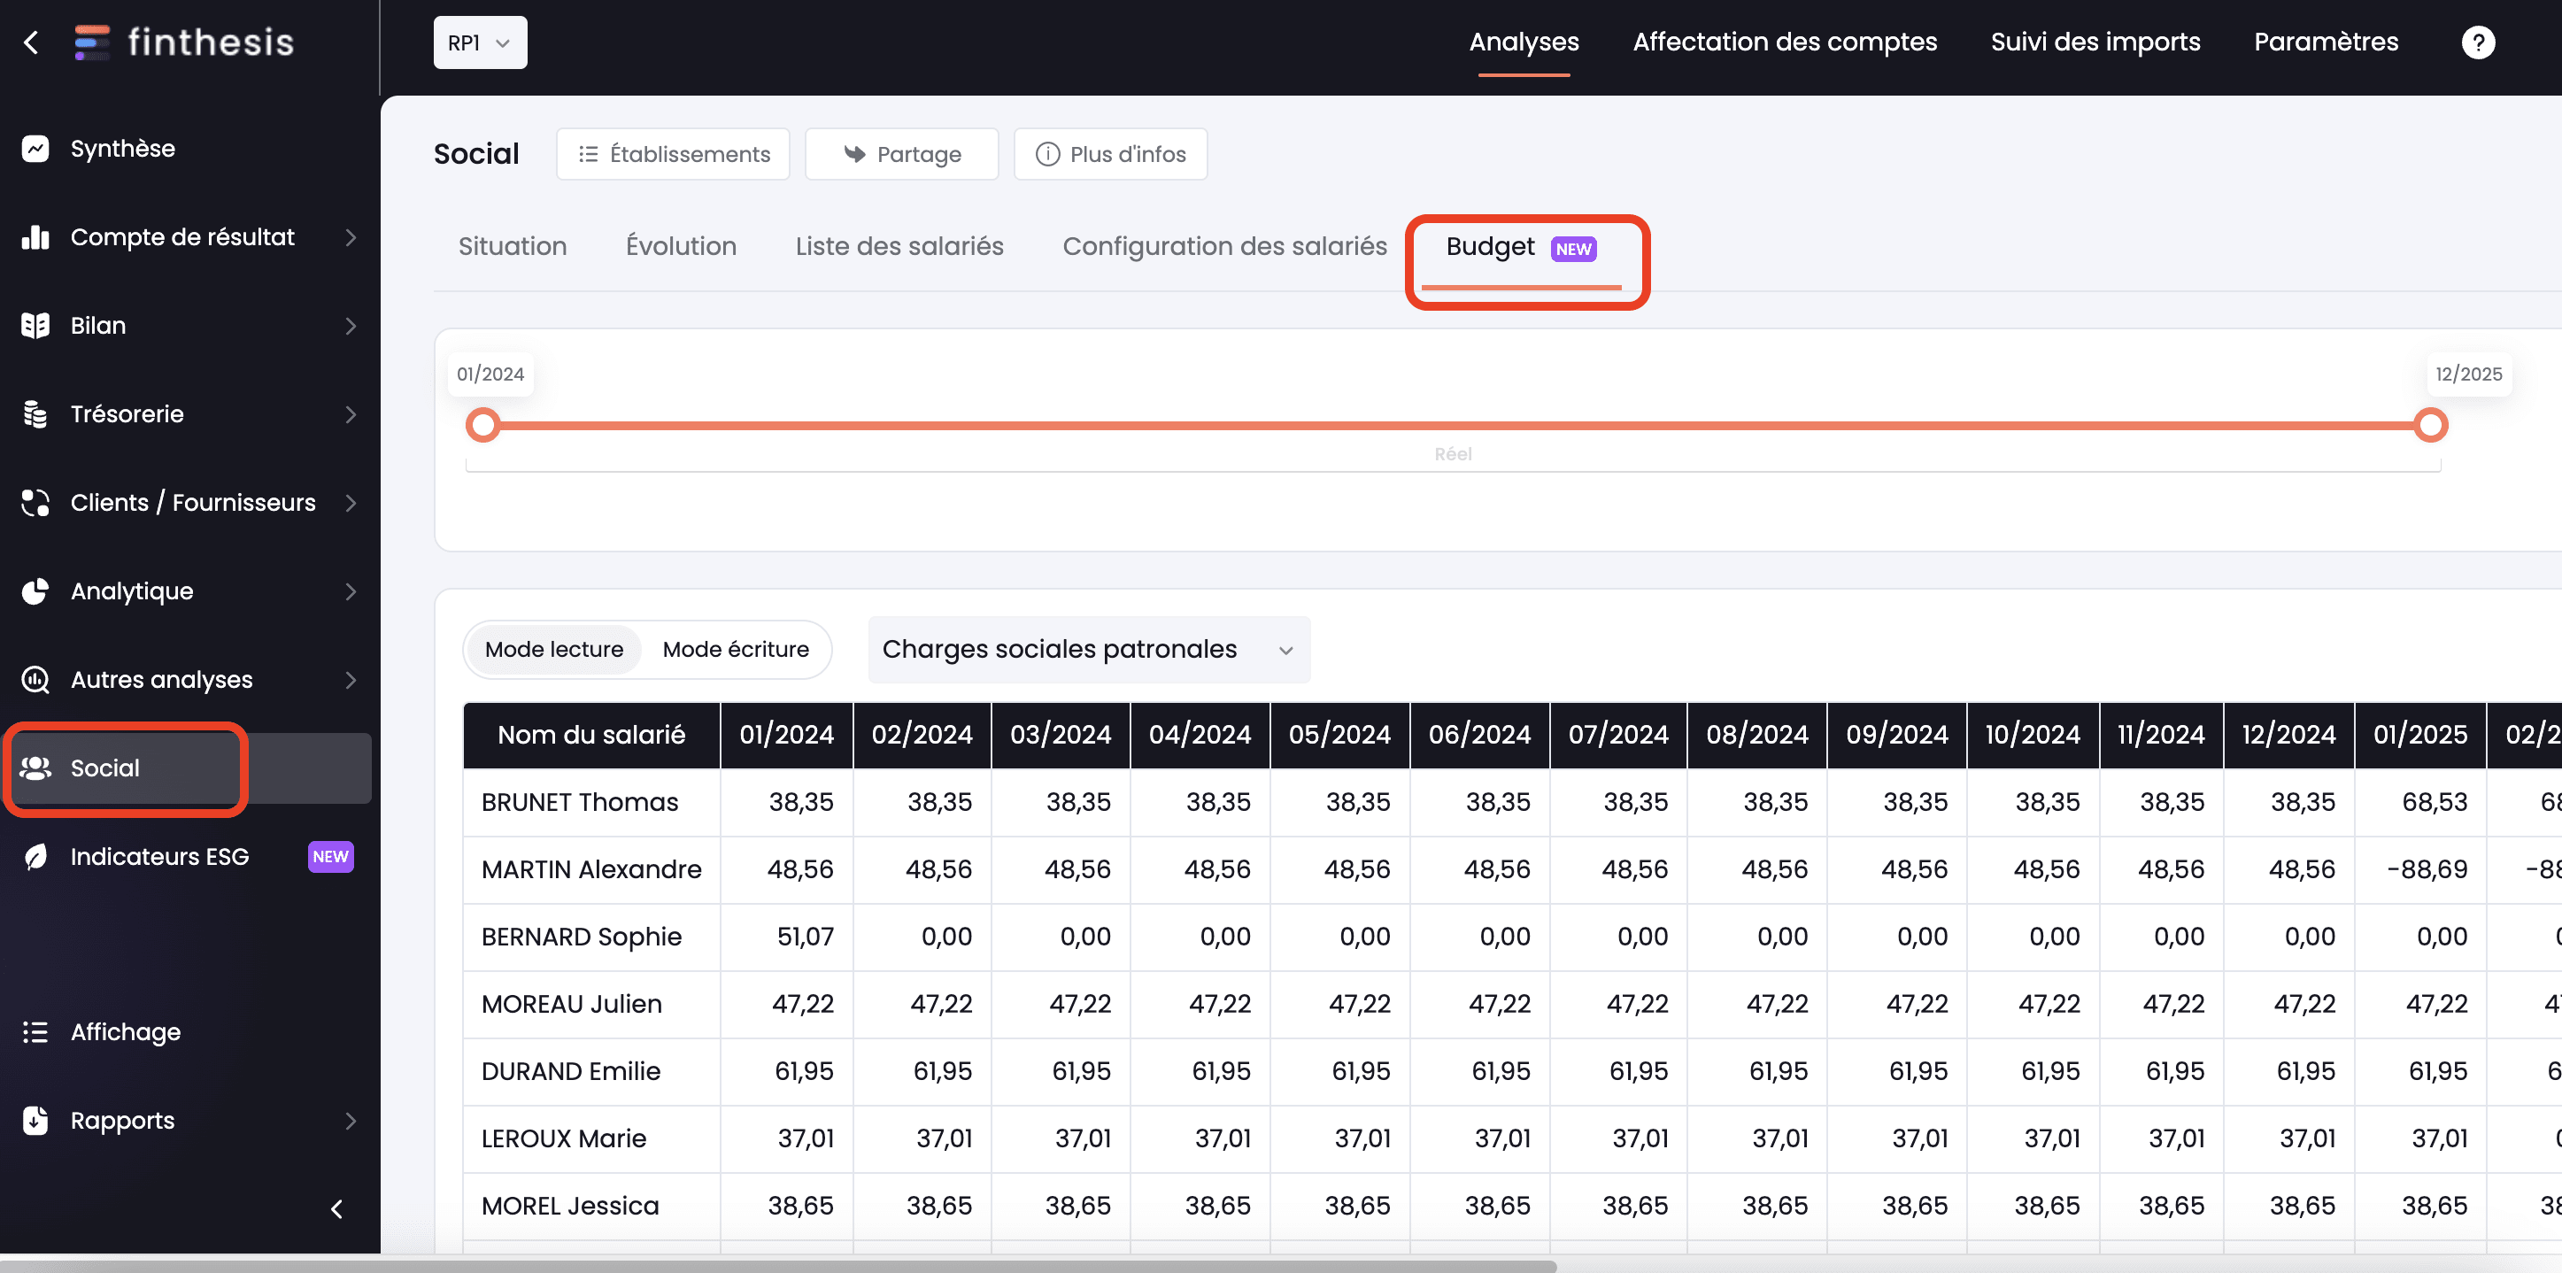Expand Compte de résultat submenu chevron
The height and width of the screenshot is (1273, 2562).
point(350,238)
